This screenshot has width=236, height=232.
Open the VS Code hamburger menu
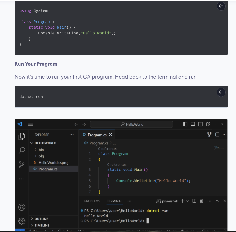tap(30, 124)
